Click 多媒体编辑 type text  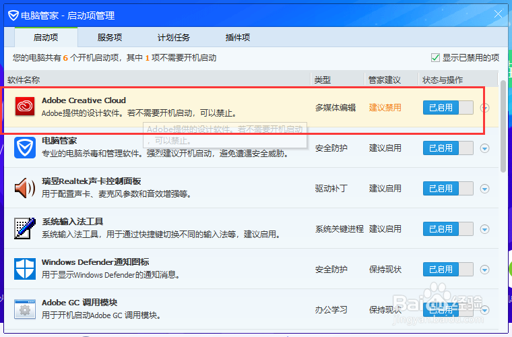coord(335,107)
